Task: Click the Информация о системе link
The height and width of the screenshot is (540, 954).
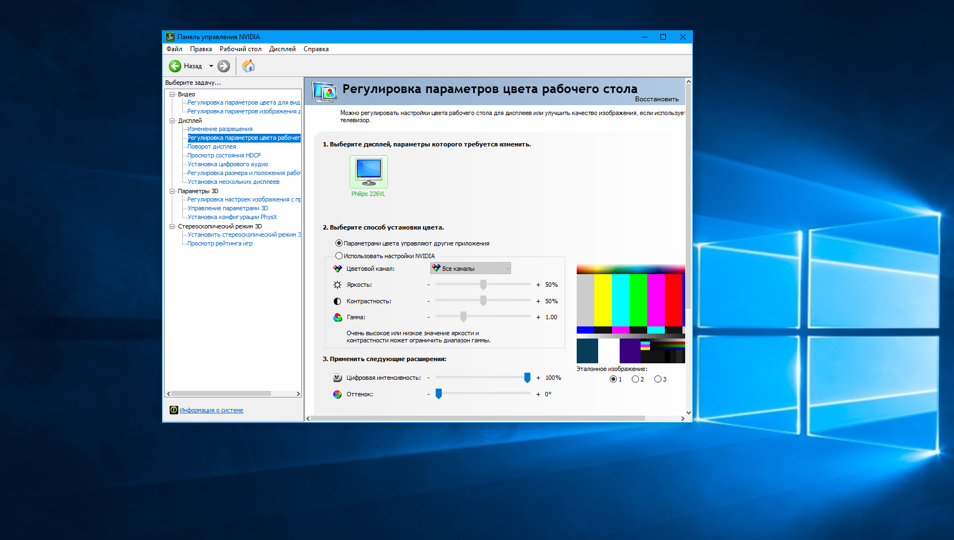Action: pos(211,410)
